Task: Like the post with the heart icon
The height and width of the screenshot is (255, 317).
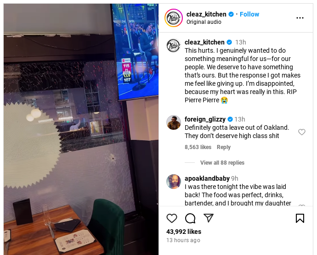Action: click(172, 218)
